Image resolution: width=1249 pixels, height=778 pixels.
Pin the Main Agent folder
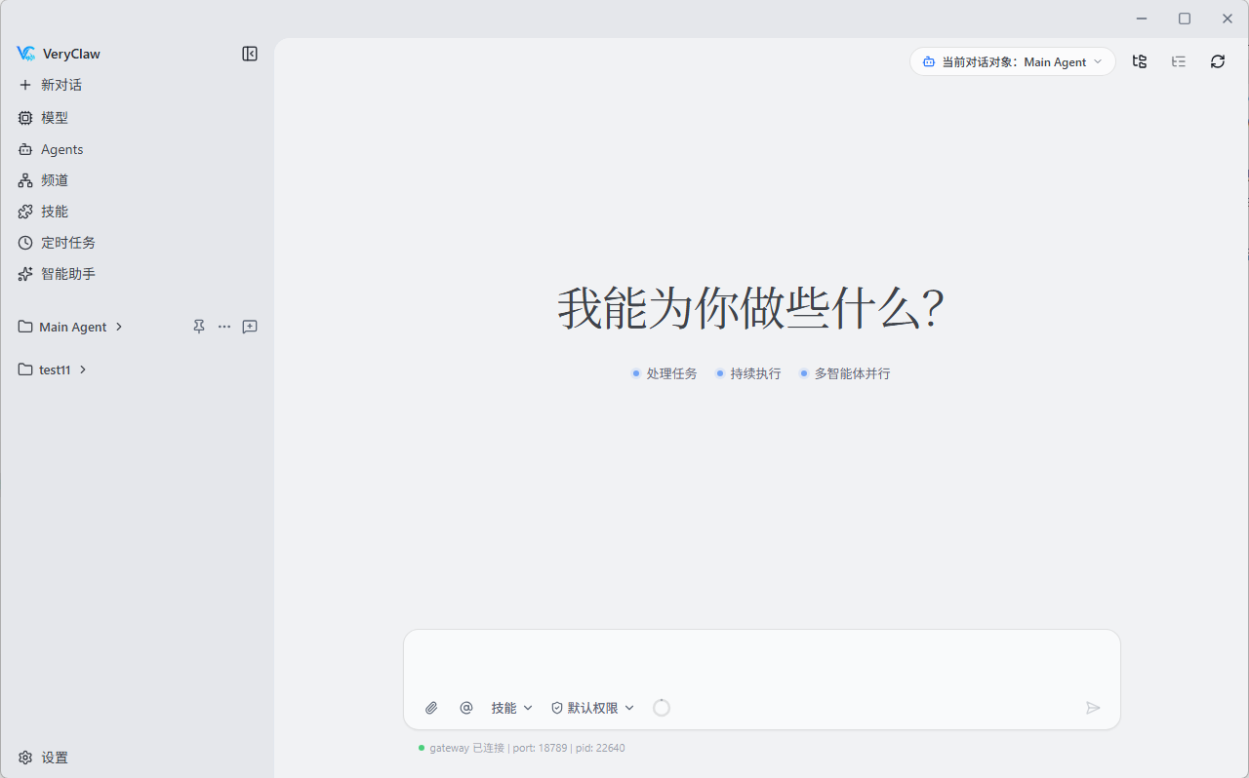(199, 327)
